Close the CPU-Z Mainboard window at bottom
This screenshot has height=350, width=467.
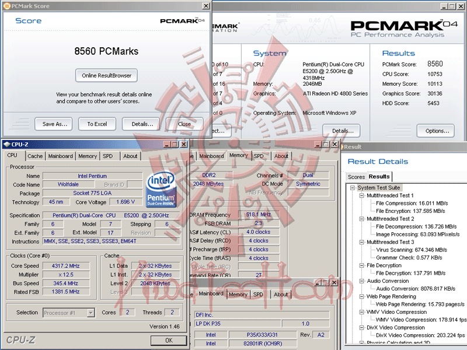coord(334,282)
